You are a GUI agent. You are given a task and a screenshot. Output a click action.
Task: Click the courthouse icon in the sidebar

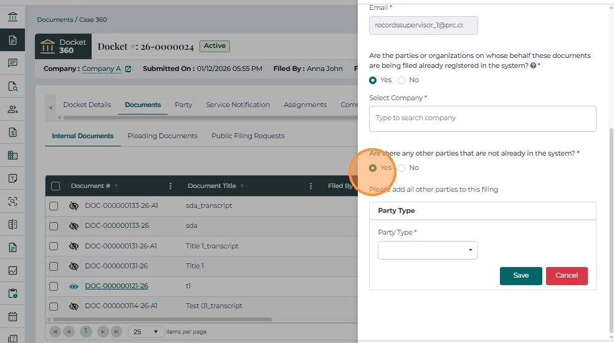[12, 17]
